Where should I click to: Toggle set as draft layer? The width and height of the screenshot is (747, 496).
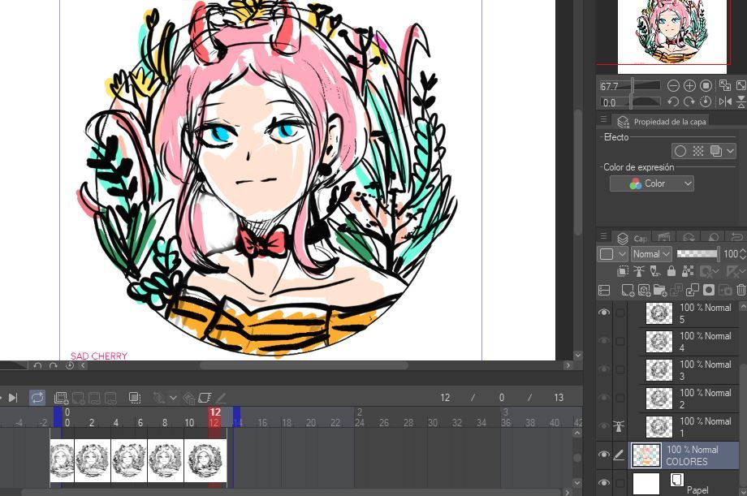[x=655, y=272]
